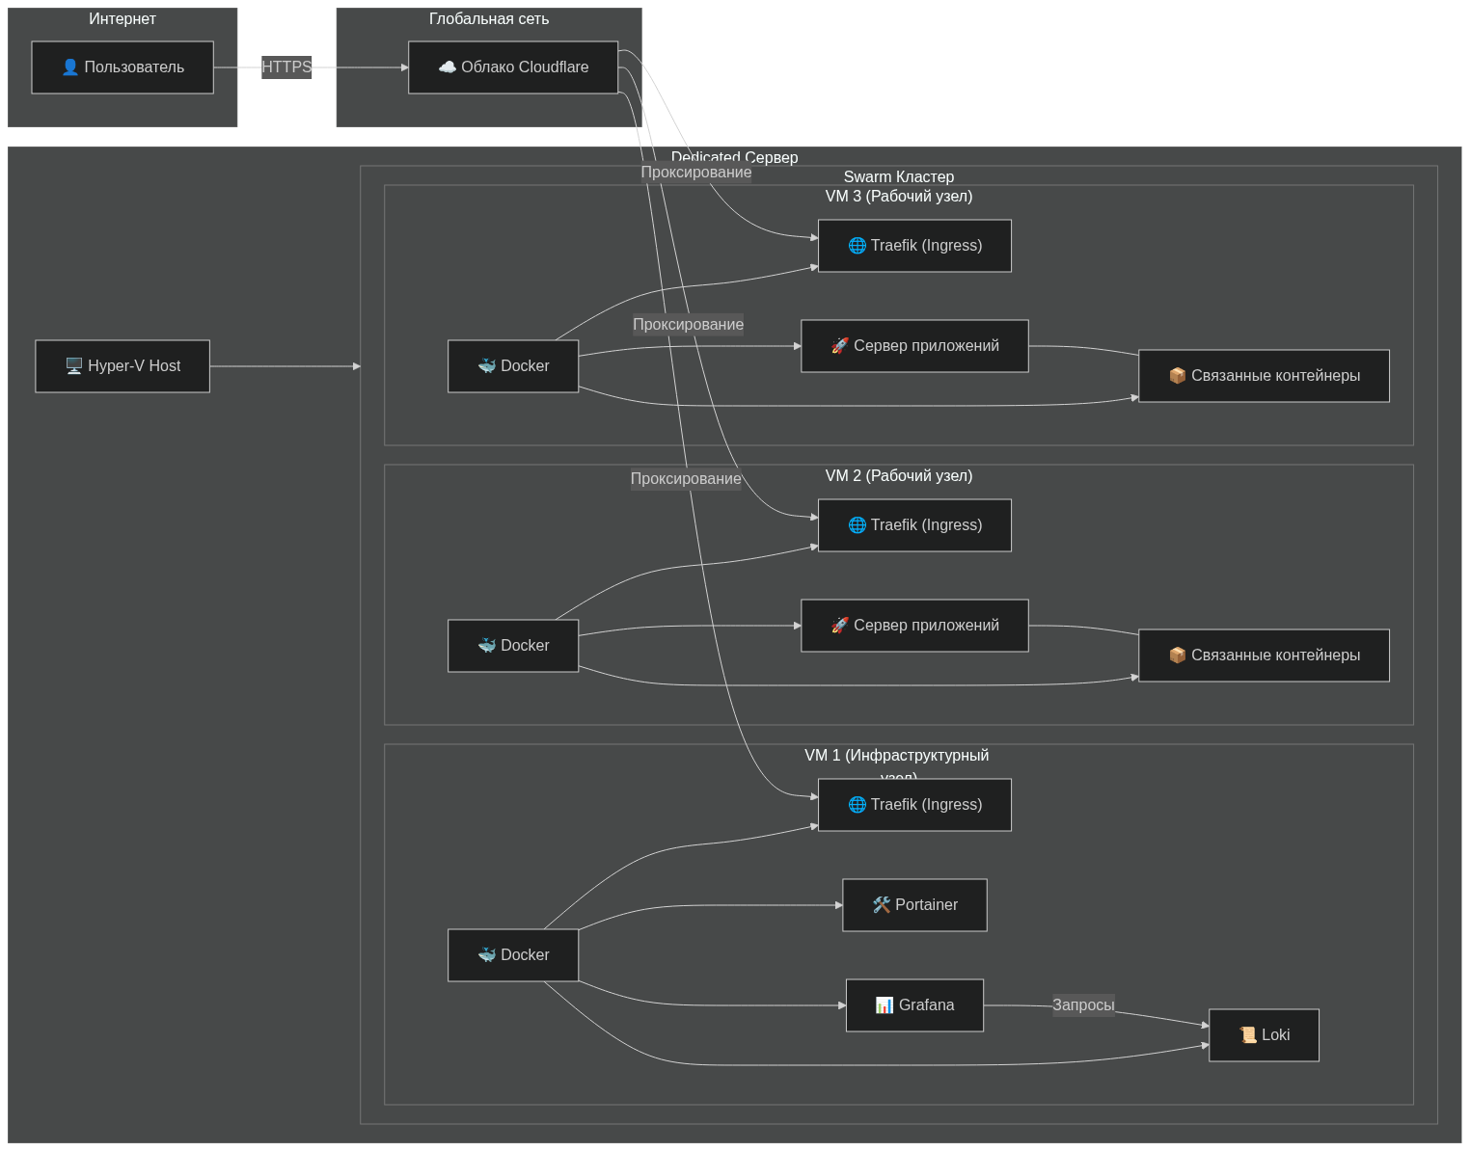Select the Запросы edge label
Viewport: 1470px width, 1151px height.
1083,1005
